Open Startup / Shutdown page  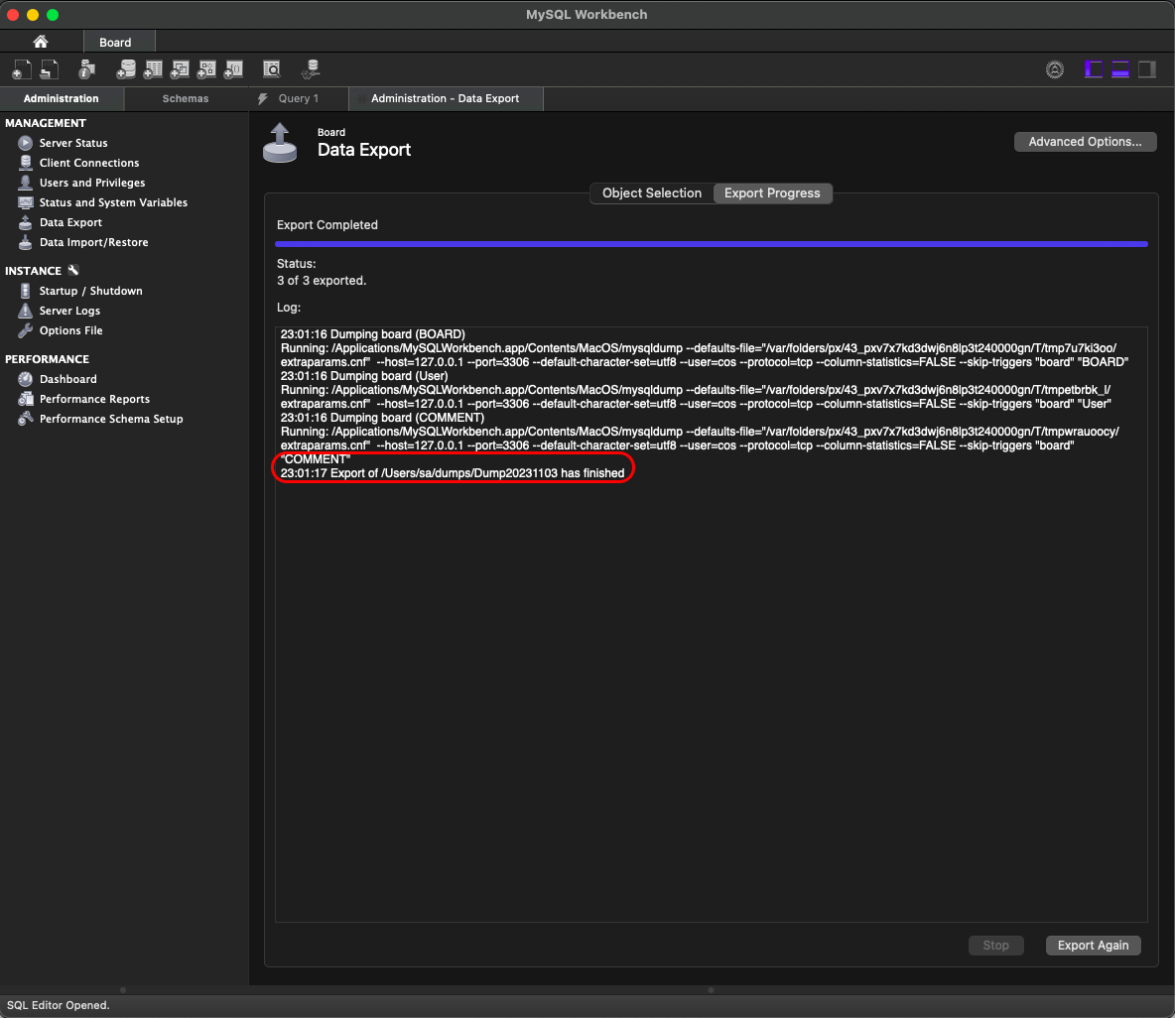(x=90, y=291)
